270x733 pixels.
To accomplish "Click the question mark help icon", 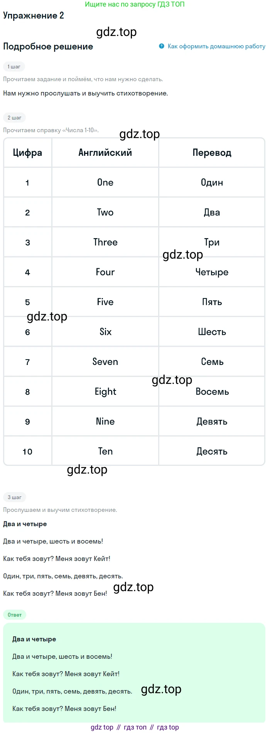I will point(162,46).
